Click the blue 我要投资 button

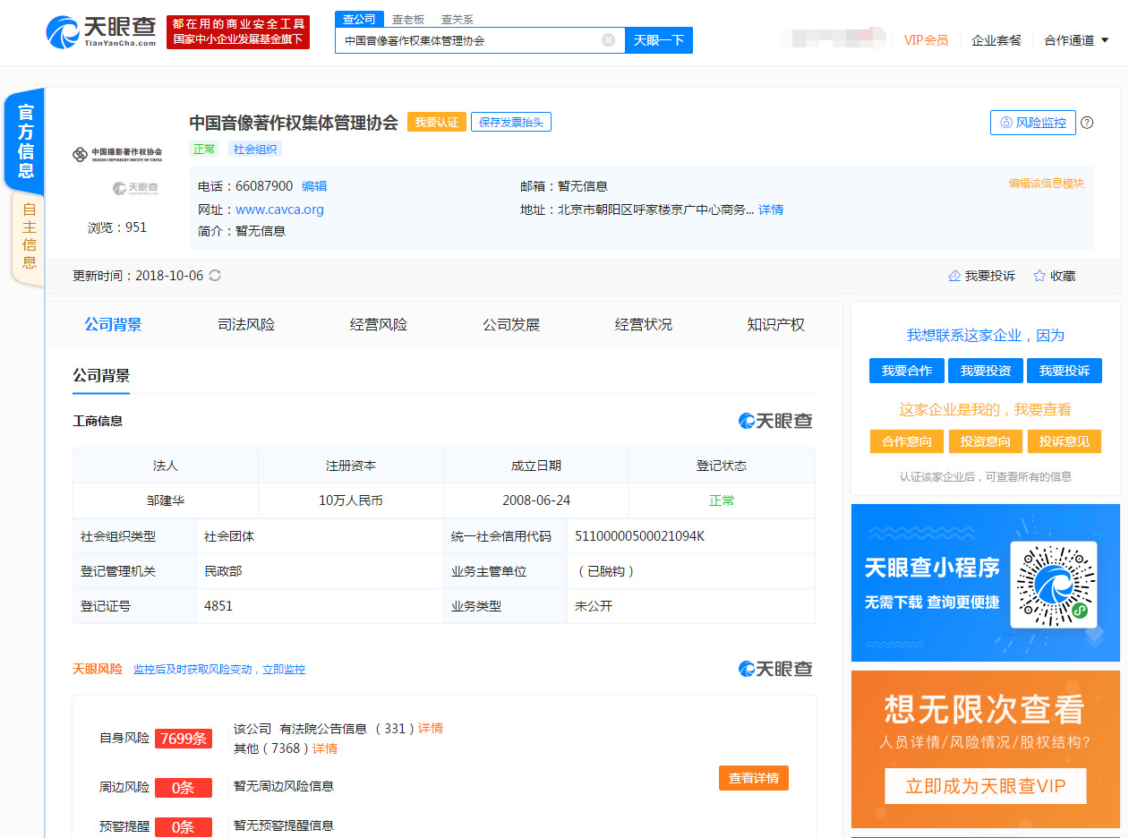point(986,371)
